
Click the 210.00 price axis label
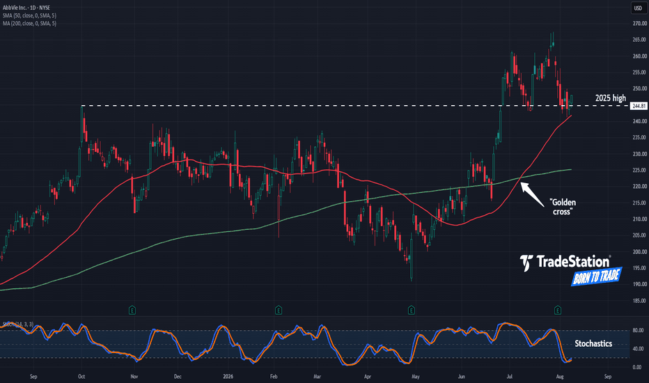point(639,219)
